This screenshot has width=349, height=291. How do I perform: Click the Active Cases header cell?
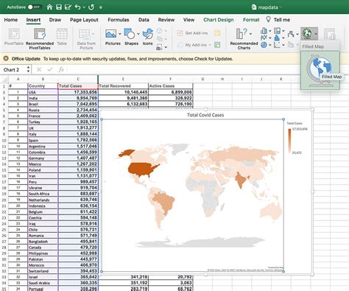tap(171, 86)
